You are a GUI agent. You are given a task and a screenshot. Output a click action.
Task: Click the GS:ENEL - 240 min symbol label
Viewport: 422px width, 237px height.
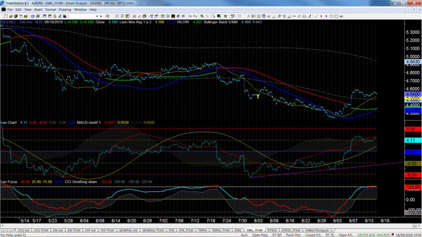16,22
